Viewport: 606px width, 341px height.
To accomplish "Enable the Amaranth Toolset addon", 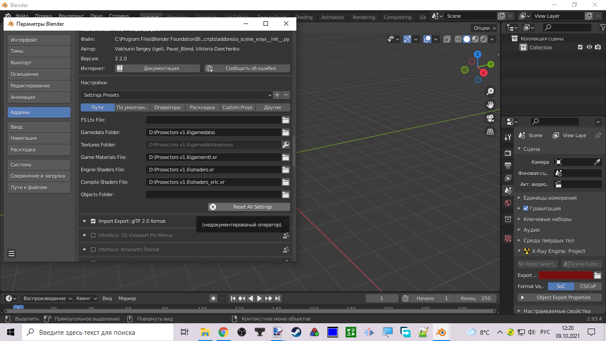I will click(93, 250).
